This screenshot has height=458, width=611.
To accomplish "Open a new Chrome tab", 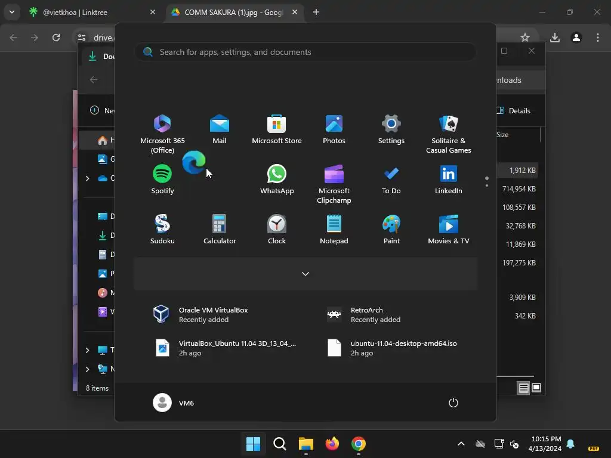I will pos(316,13).
